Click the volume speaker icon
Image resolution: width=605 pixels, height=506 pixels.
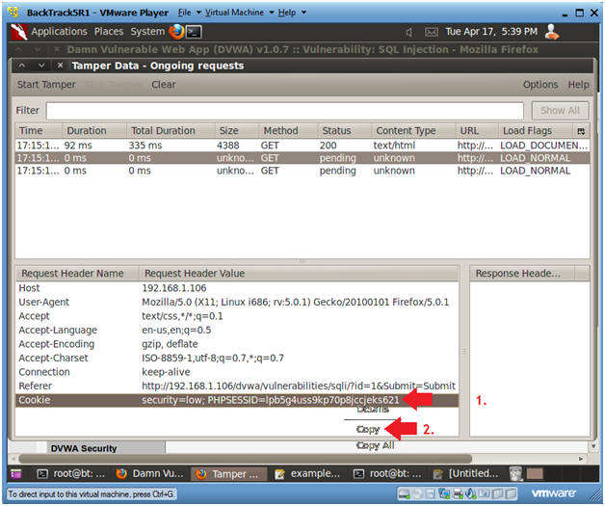[409, 33]
